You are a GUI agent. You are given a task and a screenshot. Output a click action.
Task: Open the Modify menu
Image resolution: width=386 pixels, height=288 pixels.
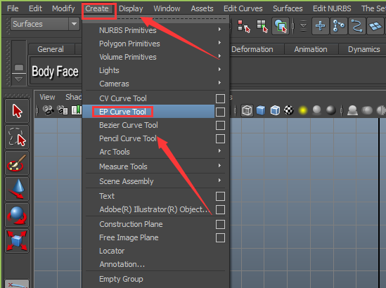pos(63,8)
